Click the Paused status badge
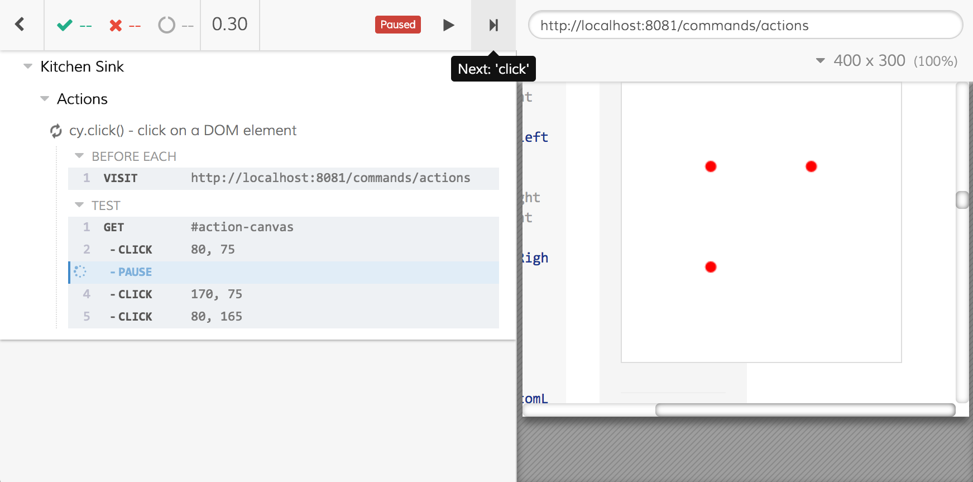The height and width of the screenshot is (482, 973). [x=397, y=25]
